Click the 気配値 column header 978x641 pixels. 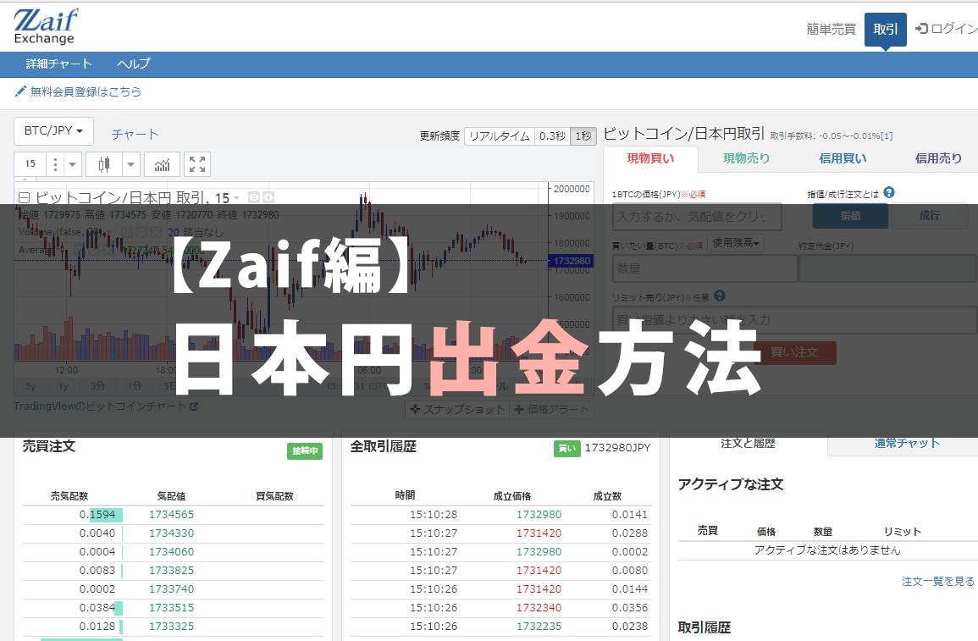(172, 496)
